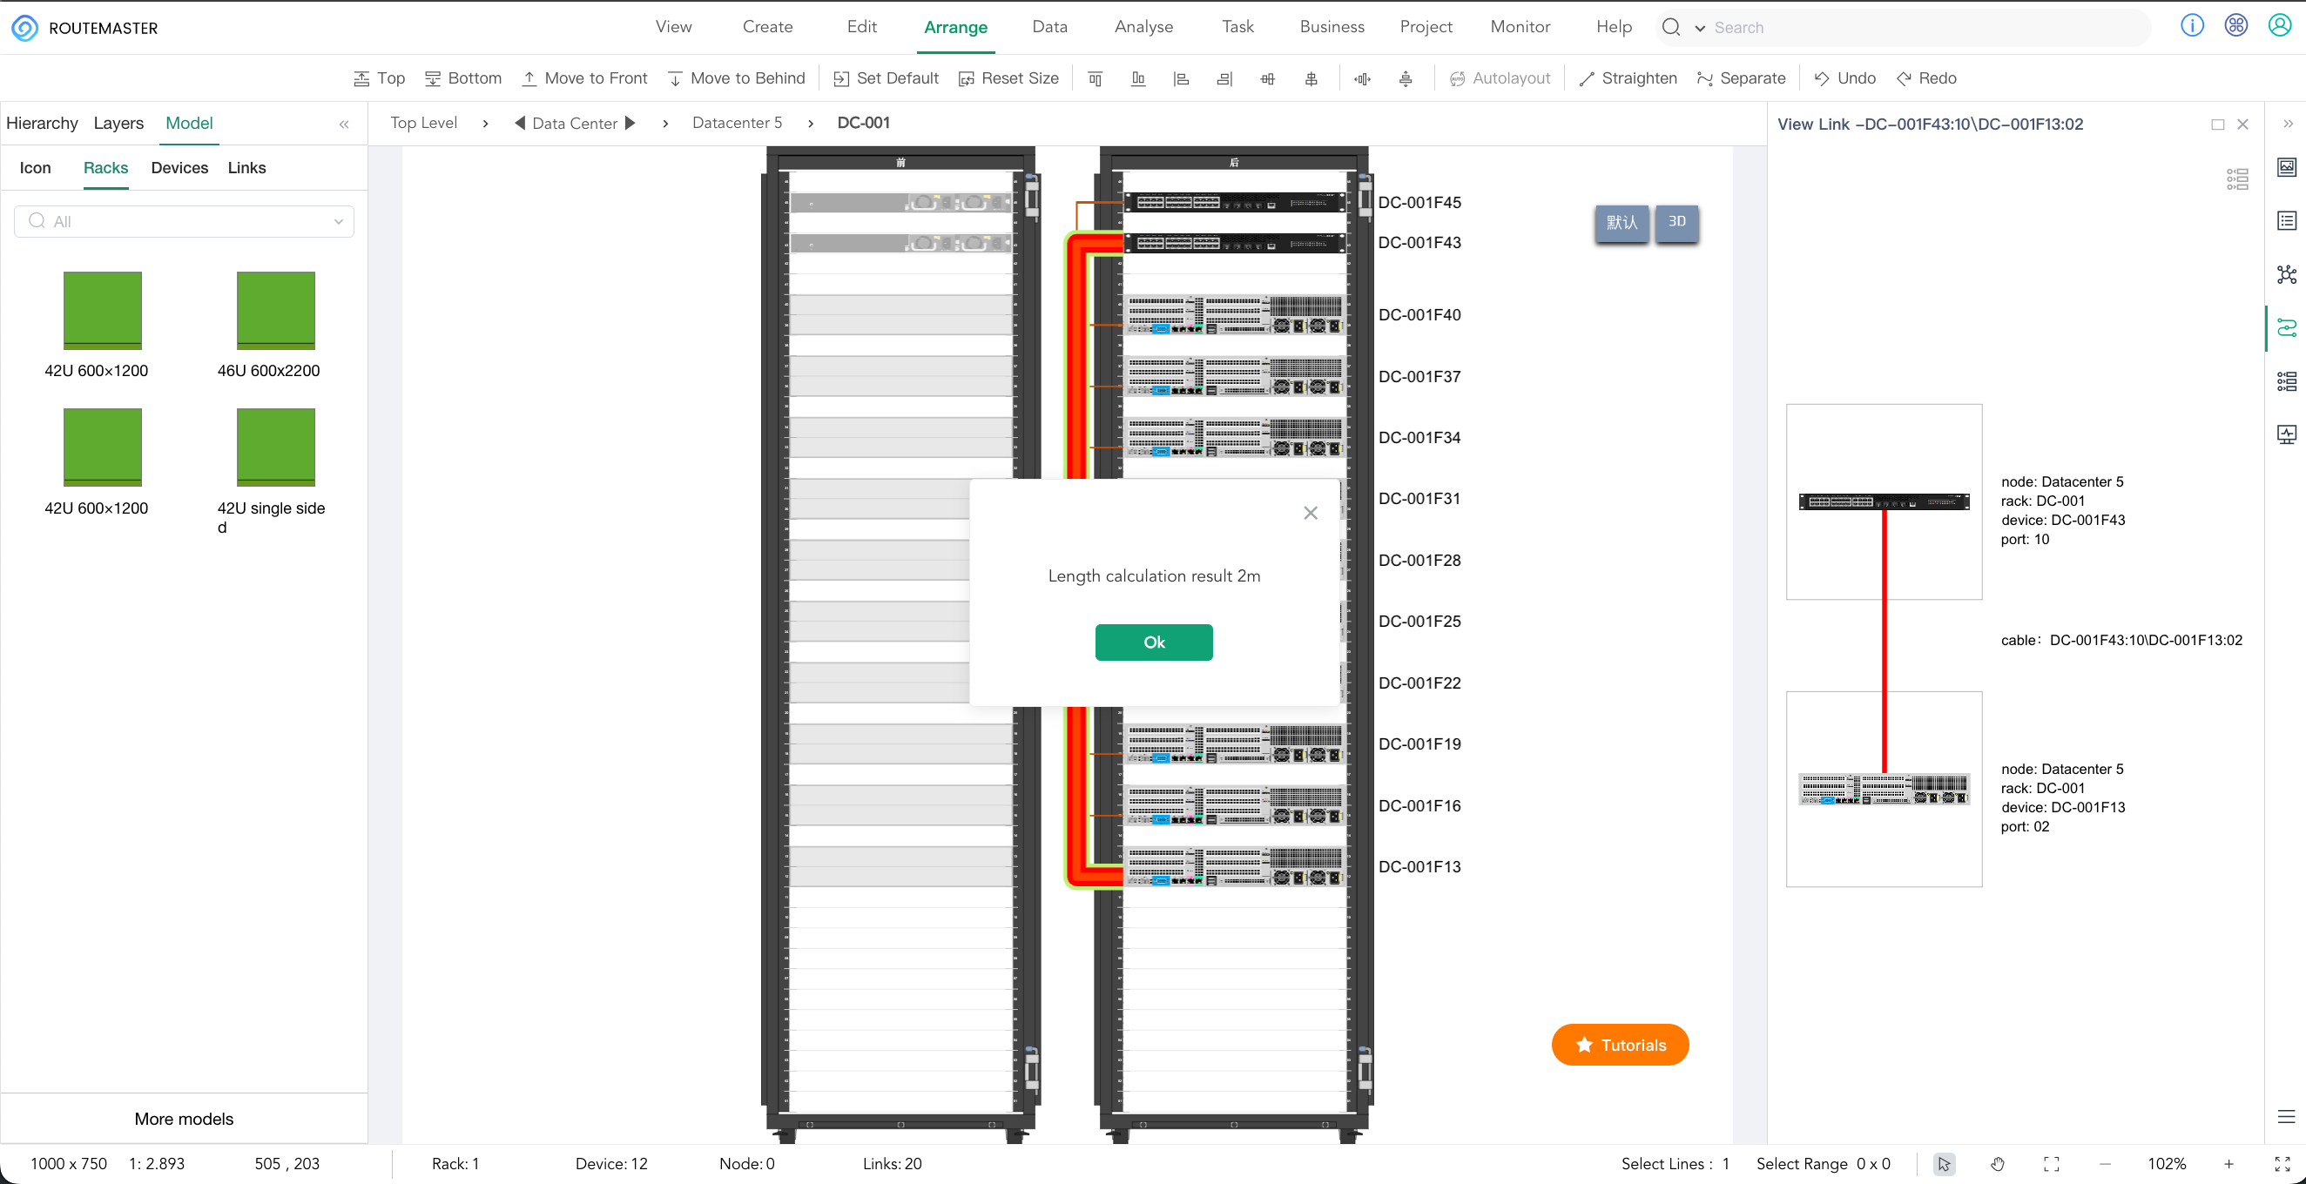Click the Bottom align toolbar item

coord(462,77)
